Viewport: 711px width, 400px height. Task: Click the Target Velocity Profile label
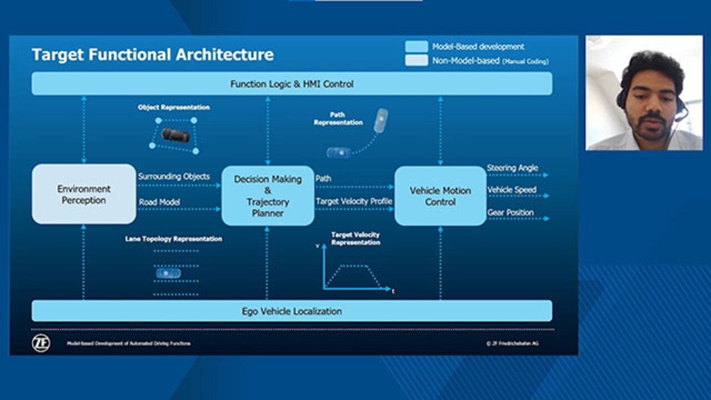tap(354, 201)
